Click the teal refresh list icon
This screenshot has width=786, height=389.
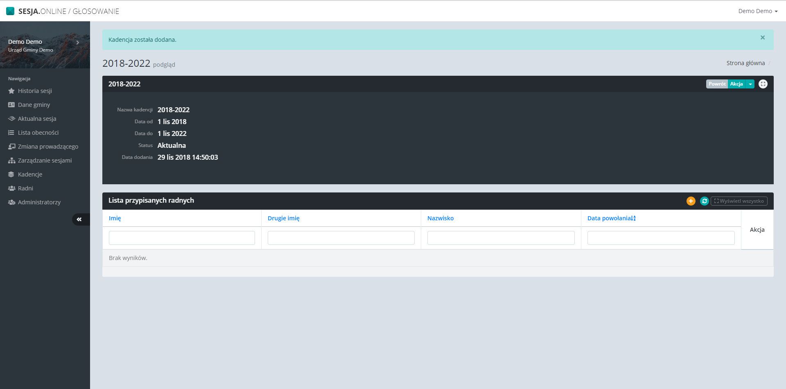(x=704, y=201)
